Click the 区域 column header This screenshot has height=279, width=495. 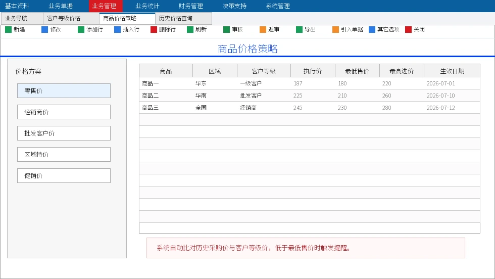(215, 71)
